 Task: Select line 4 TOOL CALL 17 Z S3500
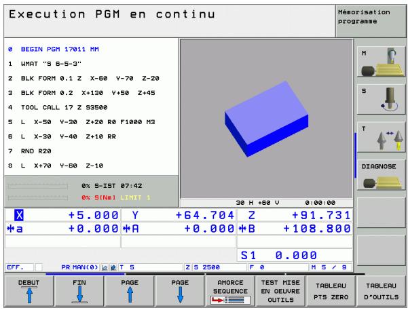point(58,107)
